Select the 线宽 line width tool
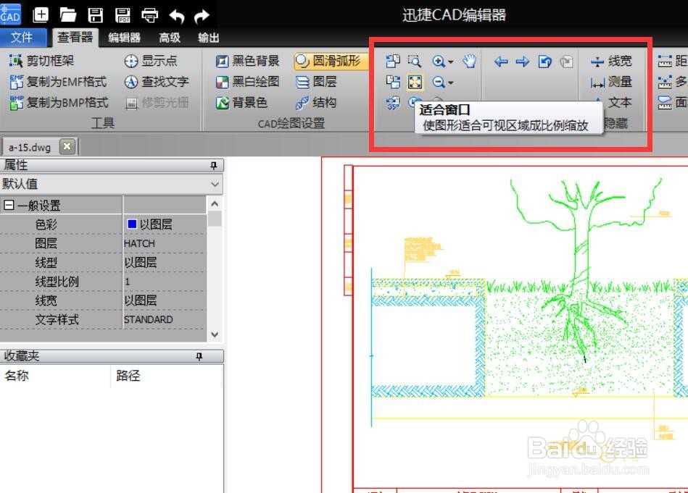The height and width of the screenshot is (493, 688). [611, 62]
